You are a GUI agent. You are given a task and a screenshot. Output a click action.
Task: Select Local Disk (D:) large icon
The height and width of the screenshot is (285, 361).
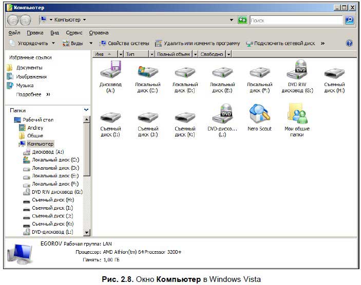185,72
